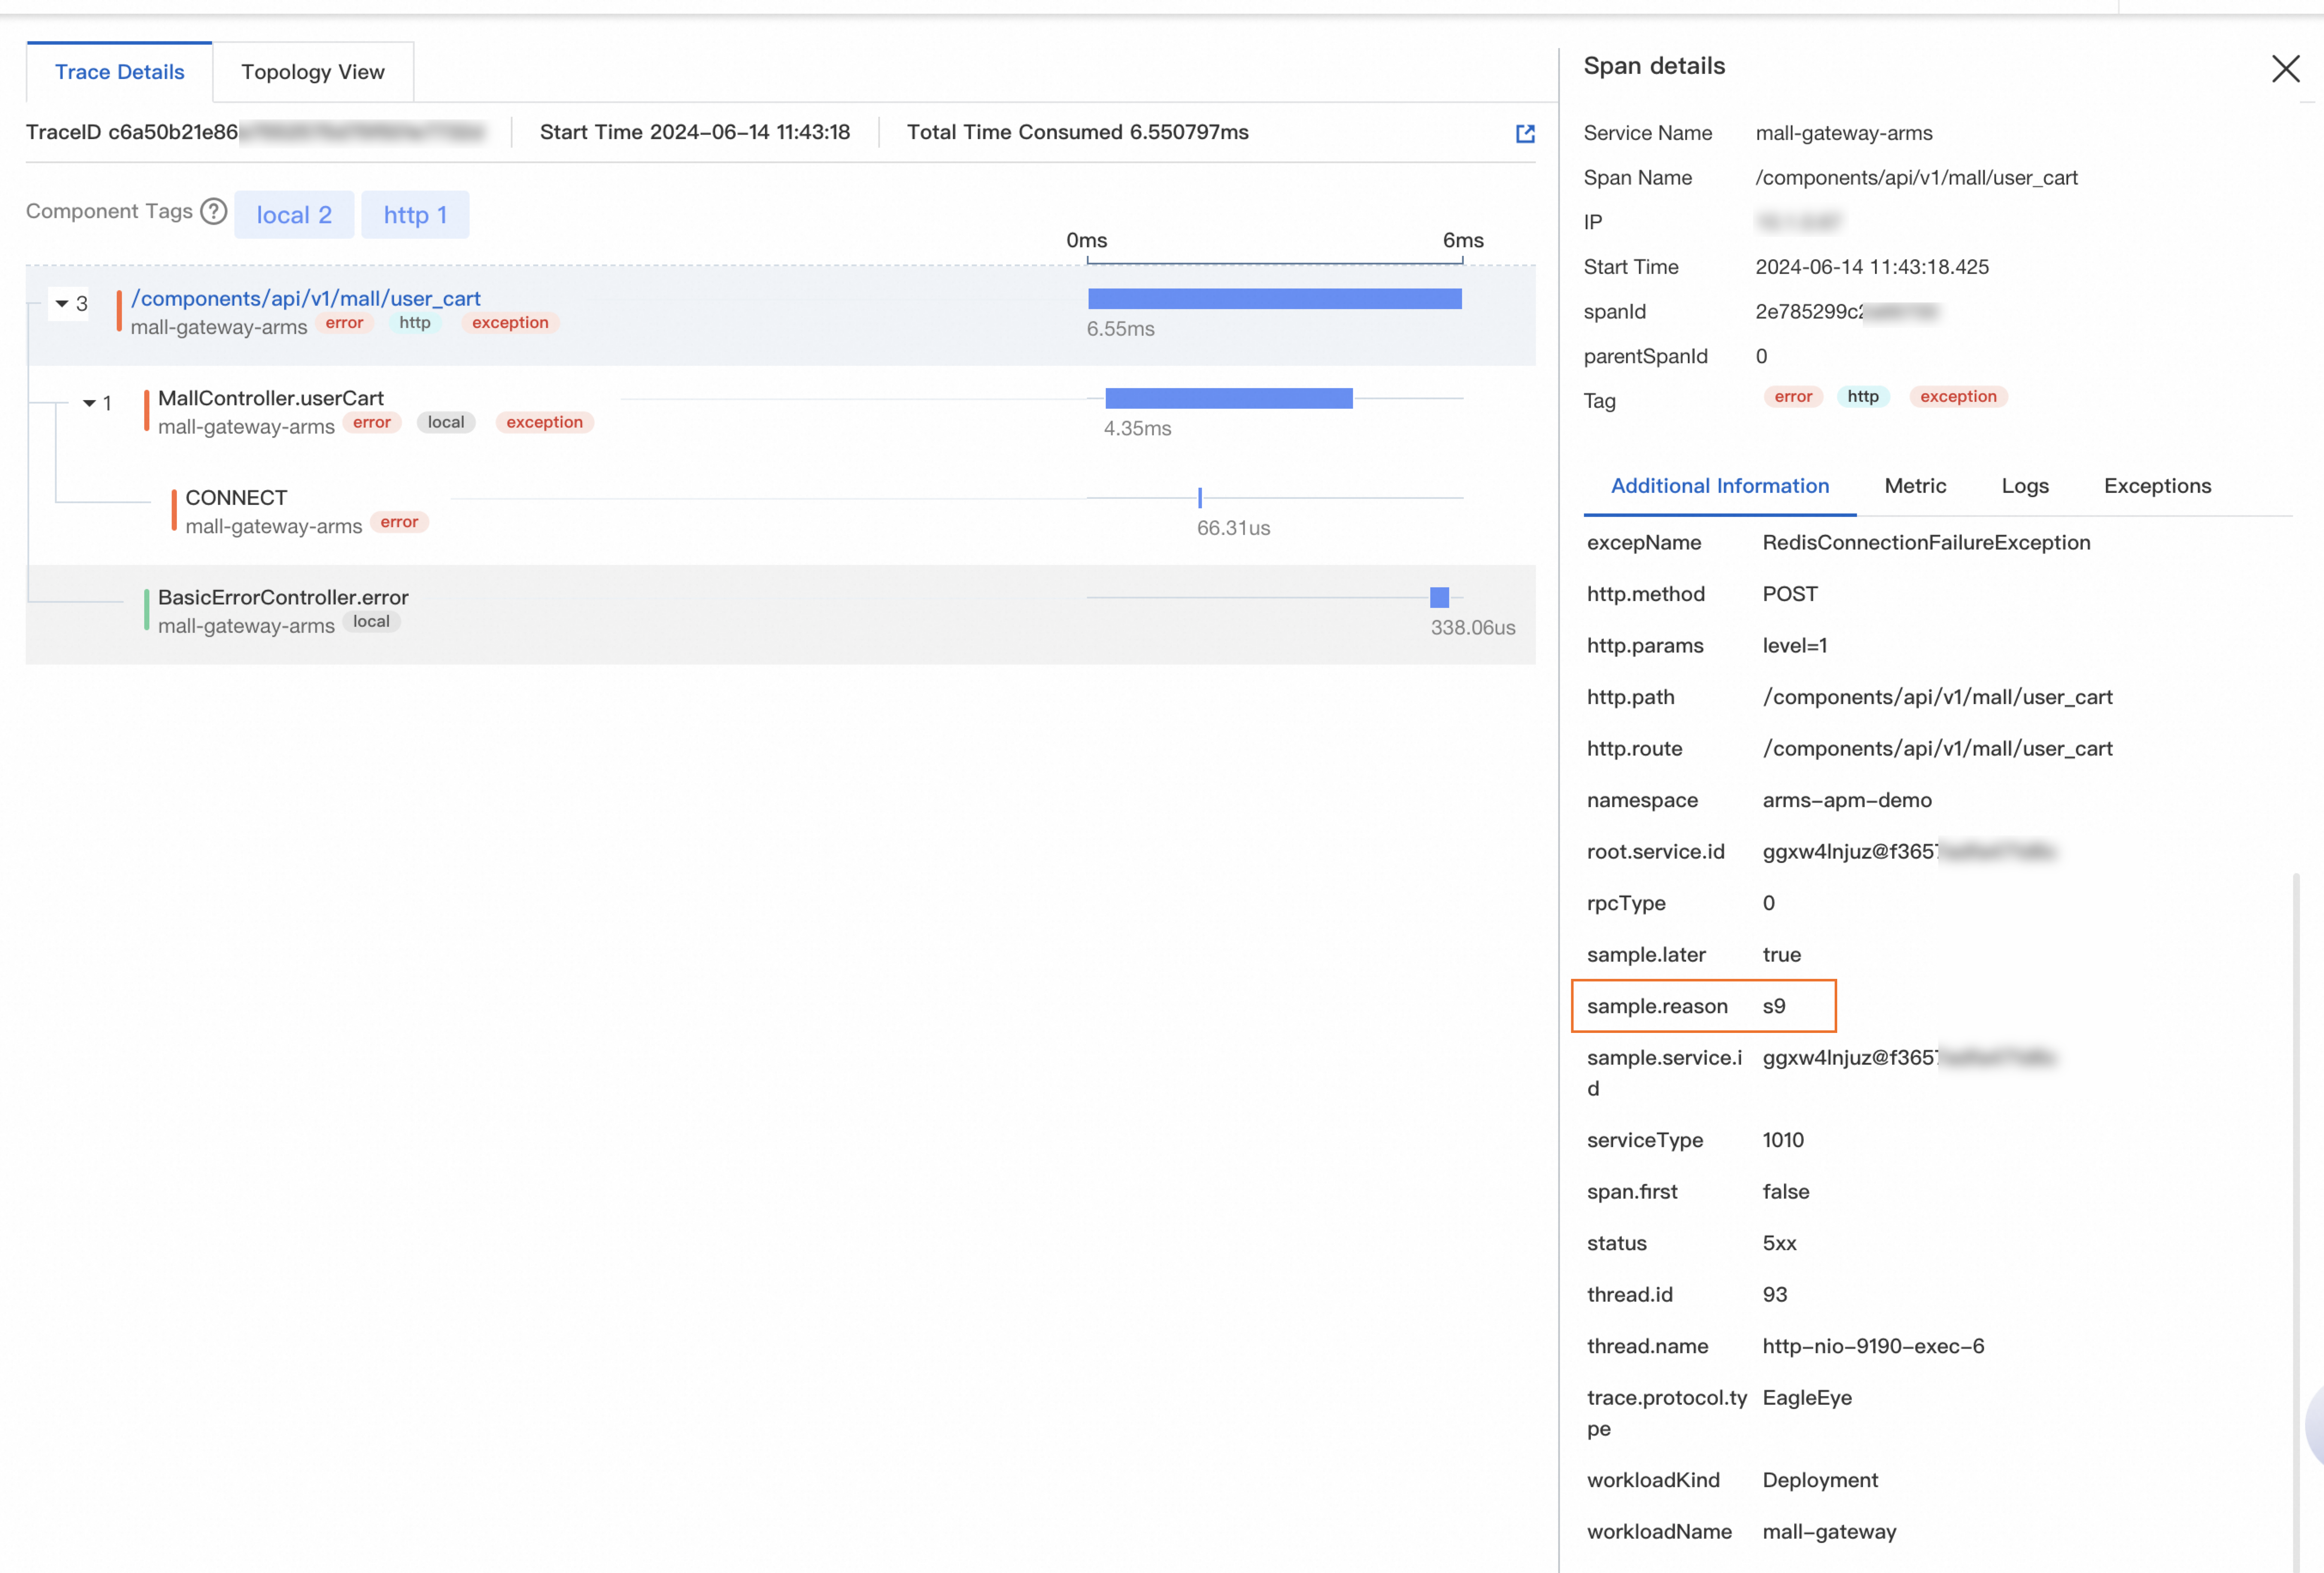
Task: Switch to Topology View tab
Action: (312, 72)
